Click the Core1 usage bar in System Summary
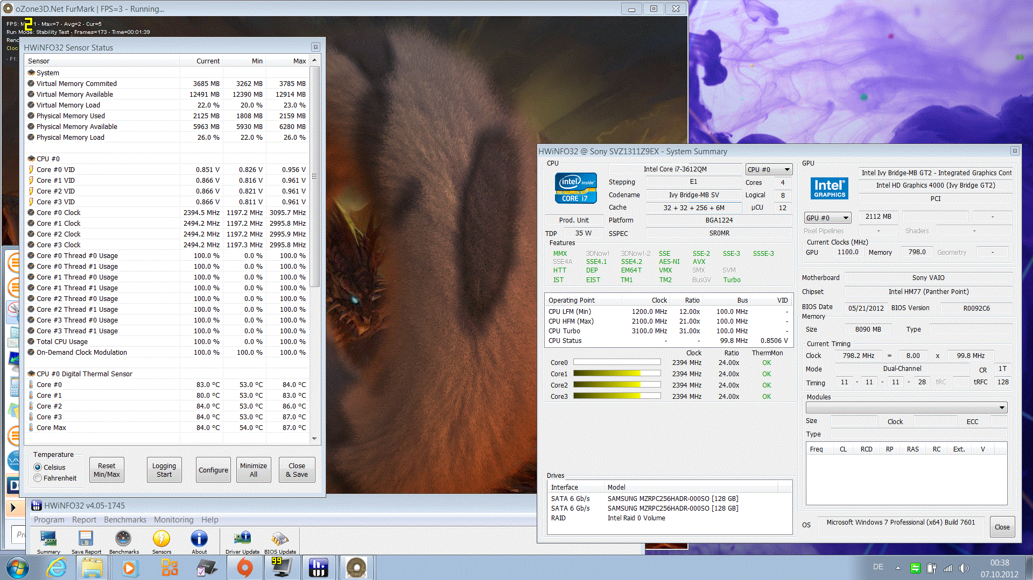 point(617,374)
